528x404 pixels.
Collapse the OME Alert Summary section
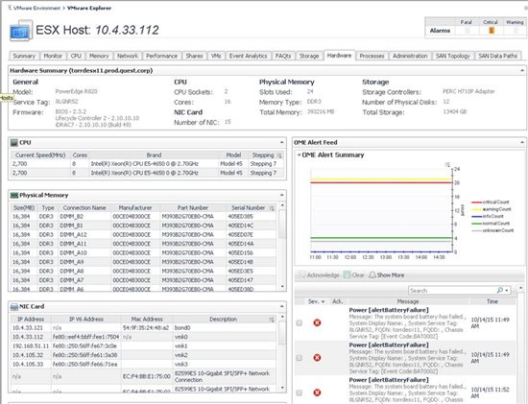coord(299,155)
